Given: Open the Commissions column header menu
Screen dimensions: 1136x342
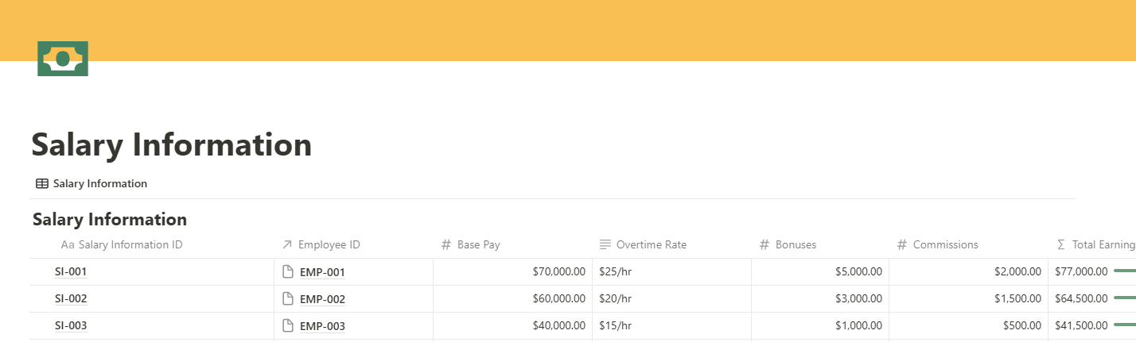Looking at the screenshot, I should pyautogui.click(x=945, y=244).
